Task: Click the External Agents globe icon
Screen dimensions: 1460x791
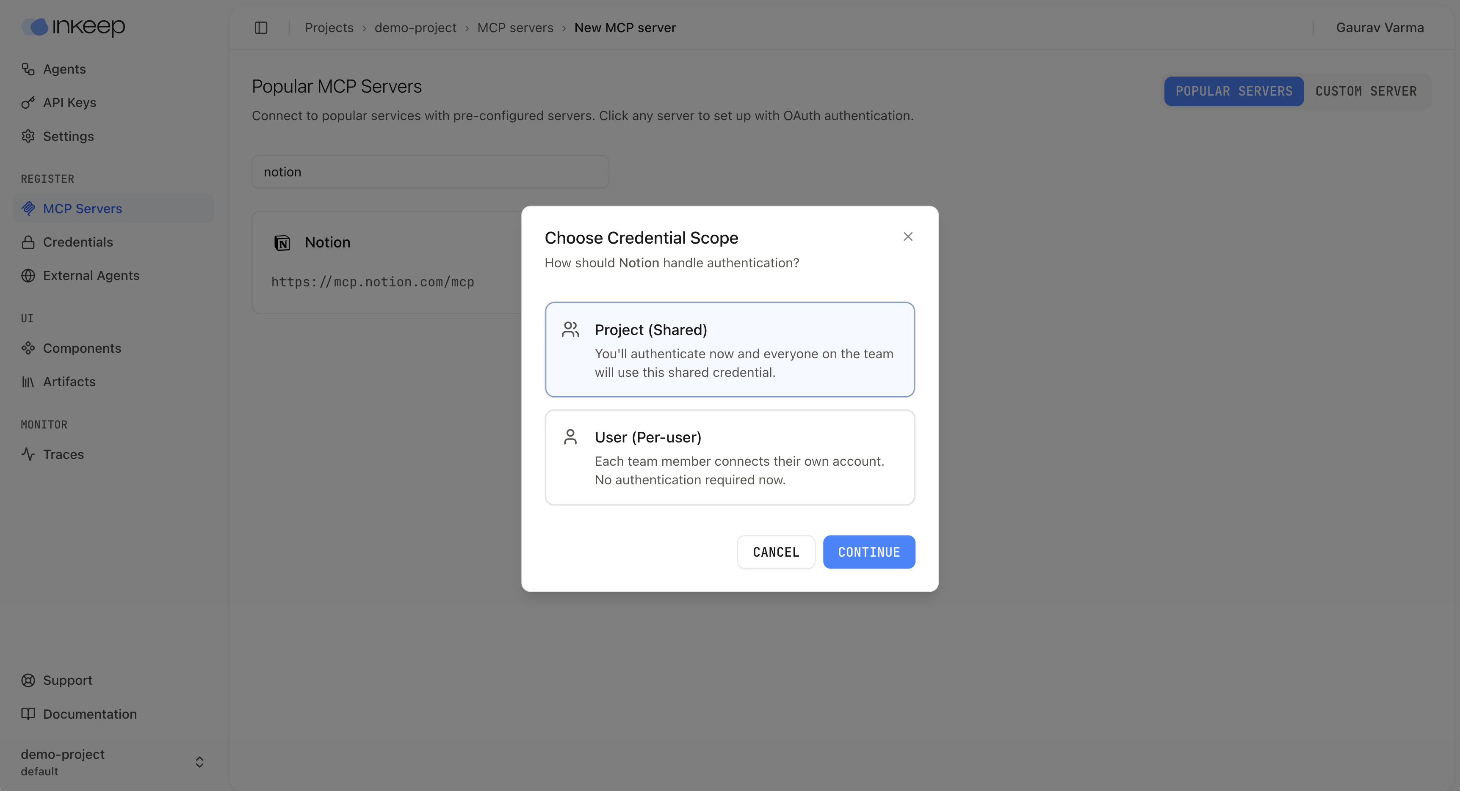Action: pos(28,276)
